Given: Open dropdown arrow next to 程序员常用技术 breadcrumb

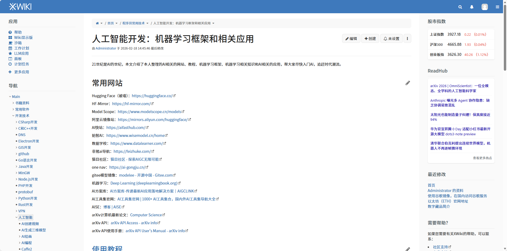Looking at the screenshot, I should tap(147, 23).
